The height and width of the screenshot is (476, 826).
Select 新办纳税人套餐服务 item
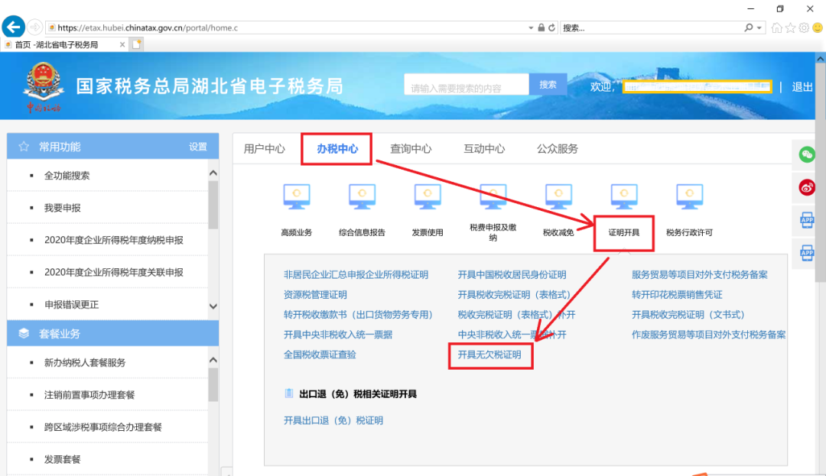(x=85, y=362)
